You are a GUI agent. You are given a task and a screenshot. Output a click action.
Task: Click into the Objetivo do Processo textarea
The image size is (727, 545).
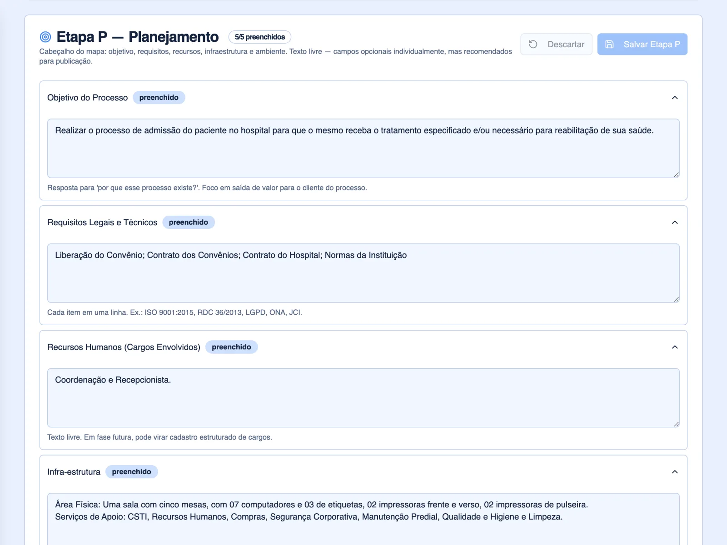click(363, 149)
